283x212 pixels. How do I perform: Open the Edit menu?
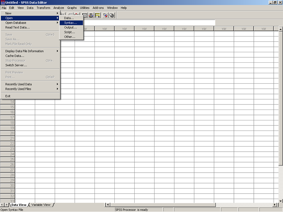pos(12,8)
